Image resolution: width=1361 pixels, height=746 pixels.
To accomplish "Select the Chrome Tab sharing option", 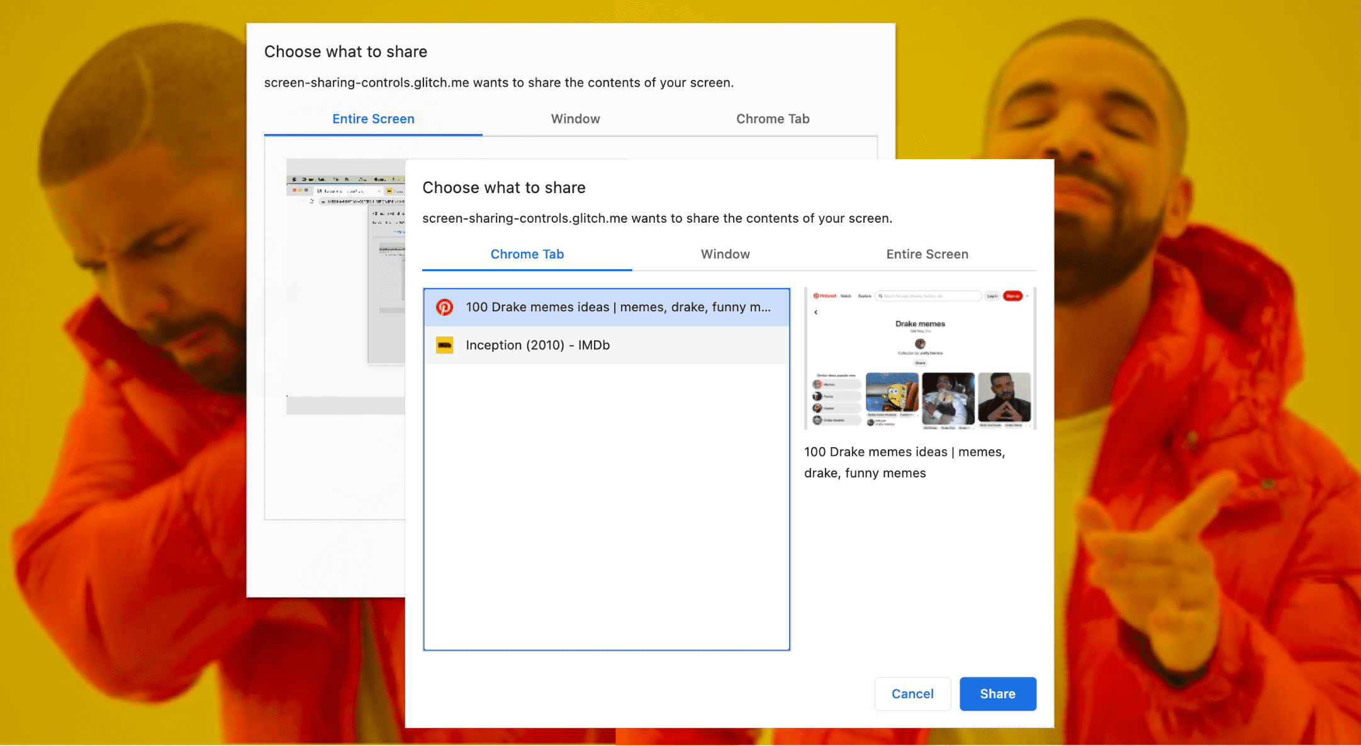I will [527, 255].
